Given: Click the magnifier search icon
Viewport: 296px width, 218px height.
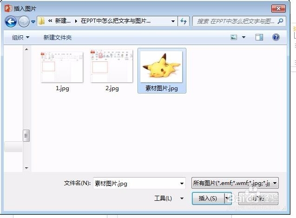Looking at the screenshot, I should point(281,21).
